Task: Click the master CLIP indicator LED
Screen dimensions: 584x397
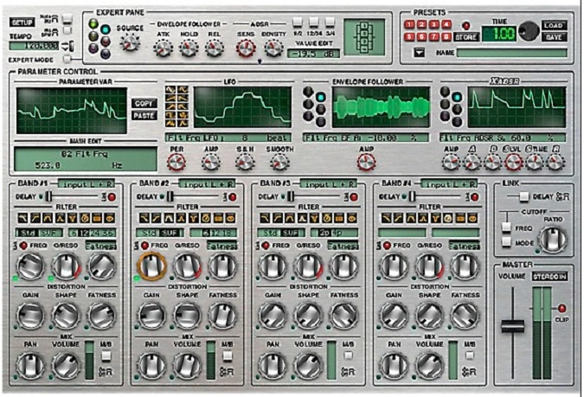Action: pos(562,309)
